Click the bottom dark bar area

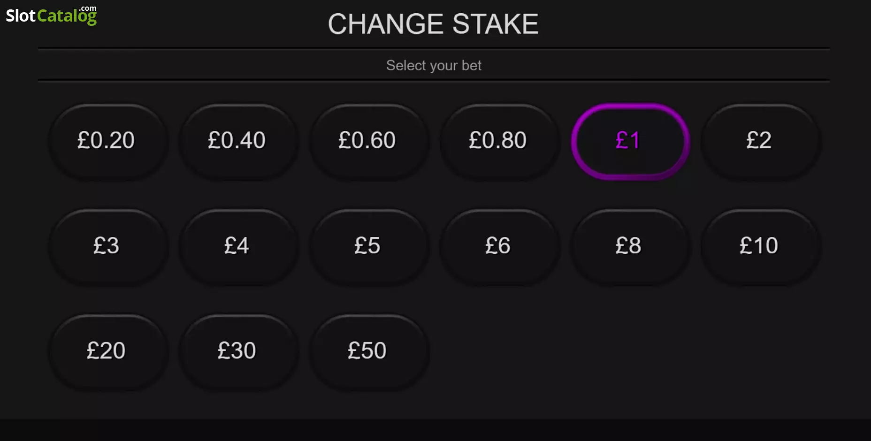435,430
